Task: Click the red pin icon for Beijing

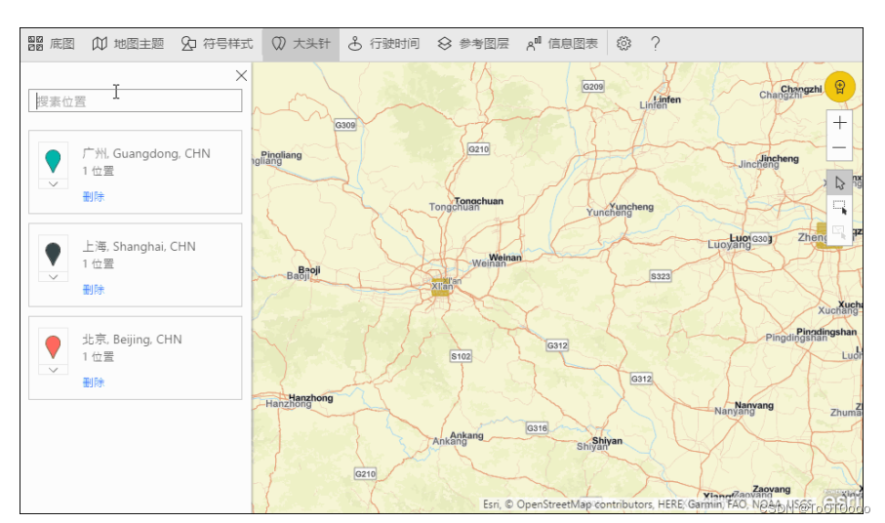Action: 53,346
